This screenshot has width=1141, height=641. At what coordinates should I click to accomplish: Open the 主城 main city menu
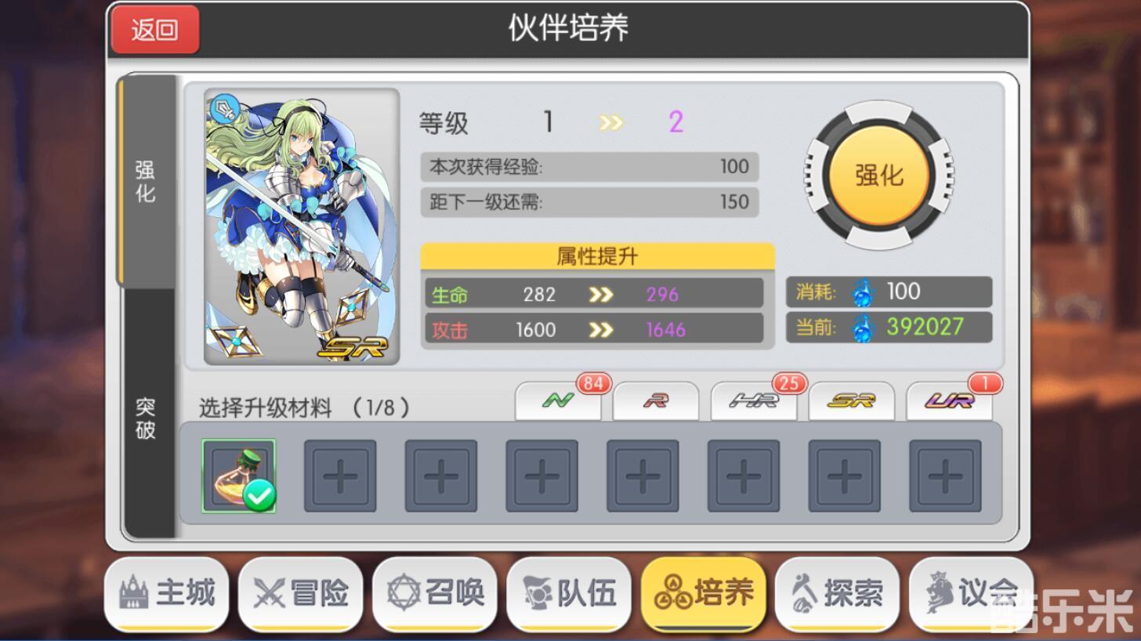pos(166,593)
